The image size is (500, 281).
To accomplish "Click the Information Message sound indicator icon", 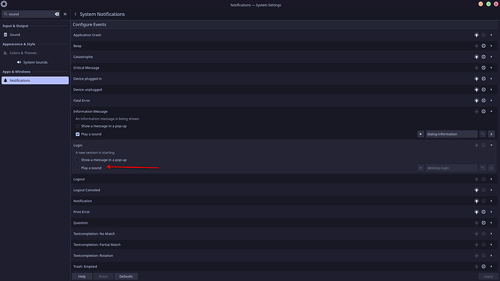I will [x=484, y=112].
